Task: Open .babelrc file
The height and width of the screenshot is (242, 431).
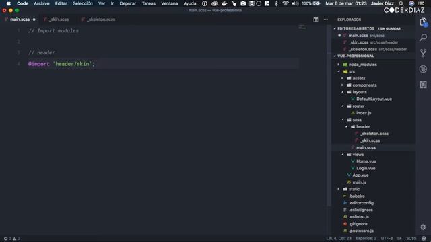Action: click(x=356, y=196)
